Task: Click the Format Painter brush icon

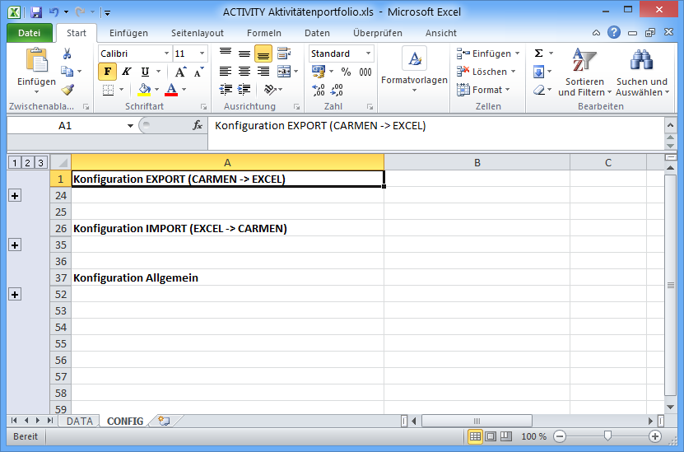Action: coord(67,90)
